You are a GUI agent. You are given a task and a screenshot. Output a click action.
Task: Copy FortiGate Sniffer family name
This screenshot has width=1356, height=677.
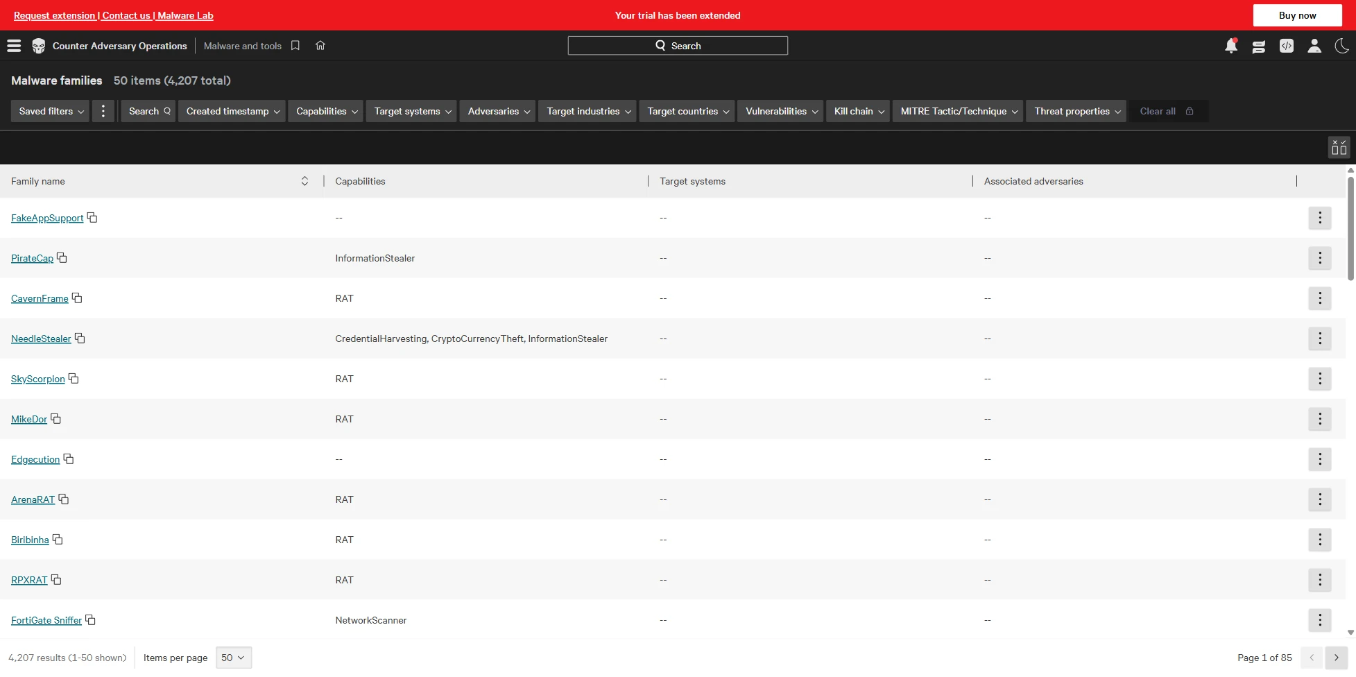click(x=90, y=620)
